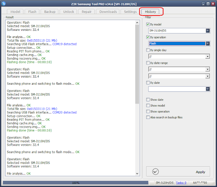The image size is (217, 187).
Task: Close the Z3X Samsung Tool window
Action: click(x=213, y=4)
